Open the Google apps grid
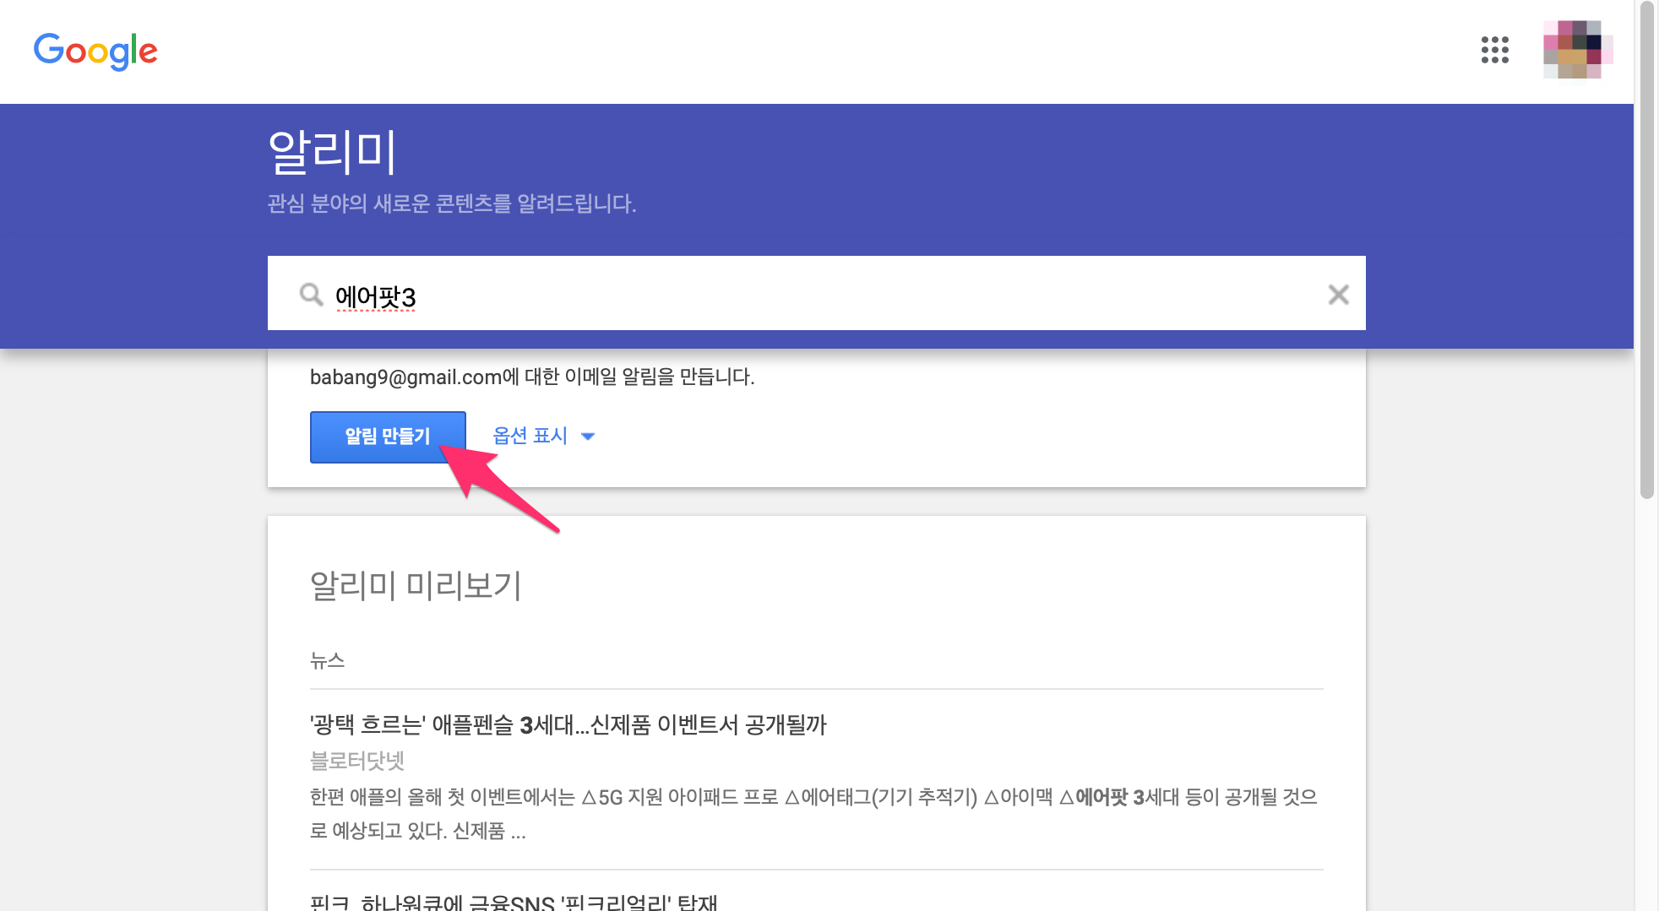Screen dimensions: 1659x911 1494,50
